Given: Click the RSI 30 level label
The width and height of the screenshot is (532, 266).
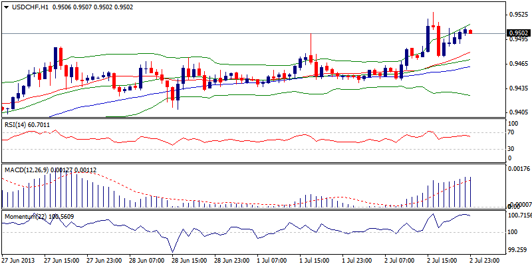Looking at the screenshot, I should click(511, 148).
